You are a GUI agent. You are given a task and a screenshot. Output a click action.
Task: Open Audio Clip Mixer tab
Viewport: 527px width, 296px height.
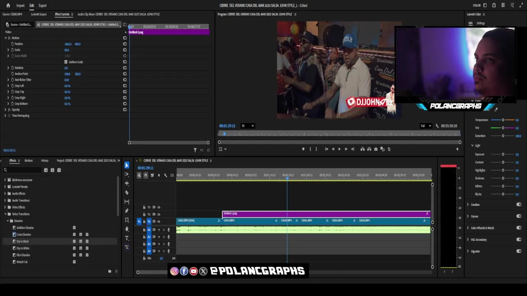tap(119, 14)
